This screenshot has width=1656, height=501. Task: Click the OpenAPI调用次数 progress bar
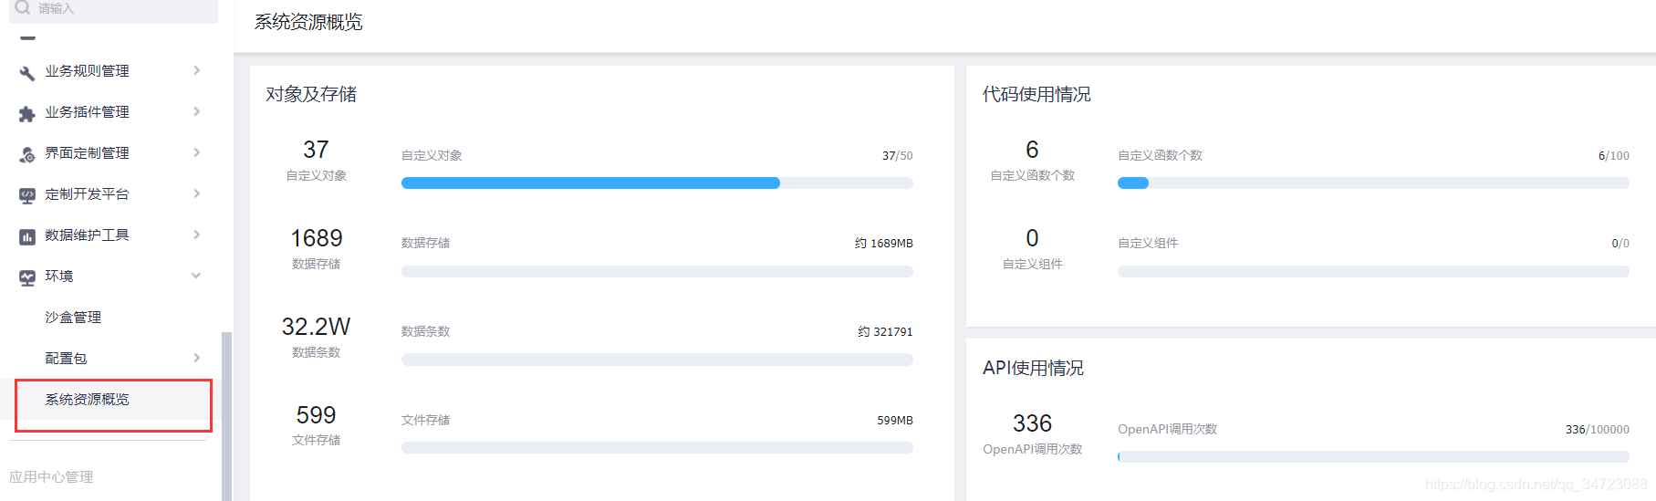click(x=1373, y=456)
